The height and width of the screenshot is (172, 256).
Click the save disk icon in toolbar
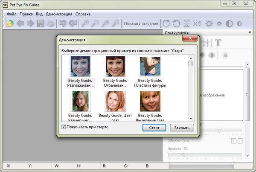coord(41,23)
